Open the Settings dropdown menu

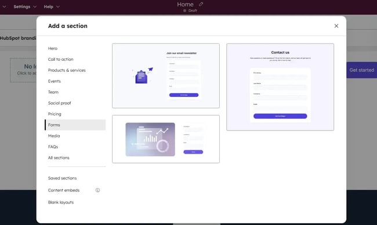click(x=25, y=7)
